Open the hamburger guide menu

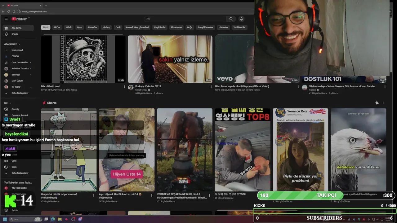(6, 19)
